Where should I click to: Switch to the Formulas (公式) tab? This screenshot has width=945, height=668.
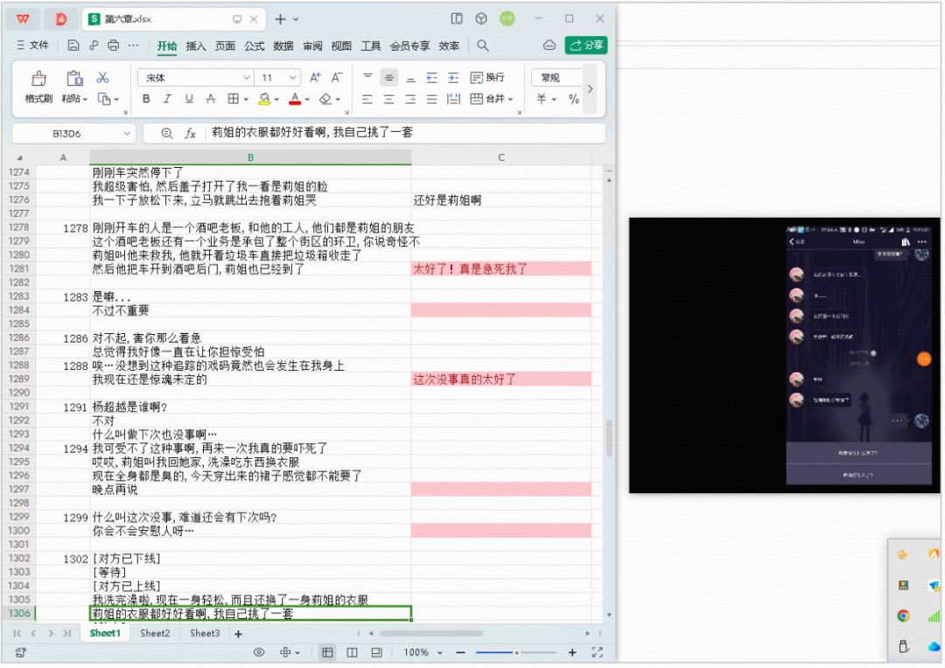255,45
